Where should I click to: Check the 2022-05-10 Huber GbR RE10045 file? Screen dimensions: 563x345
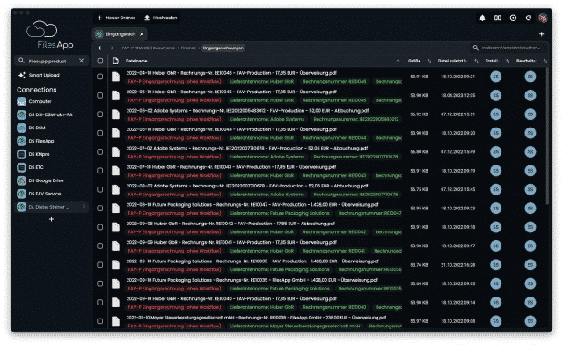99,95
